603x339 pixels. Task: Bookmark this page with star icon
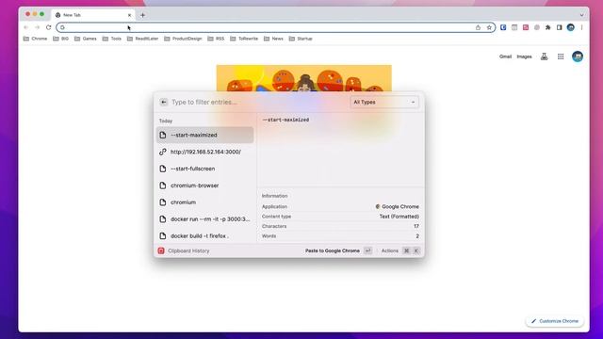pyautogui.click(x=489, y=27)
